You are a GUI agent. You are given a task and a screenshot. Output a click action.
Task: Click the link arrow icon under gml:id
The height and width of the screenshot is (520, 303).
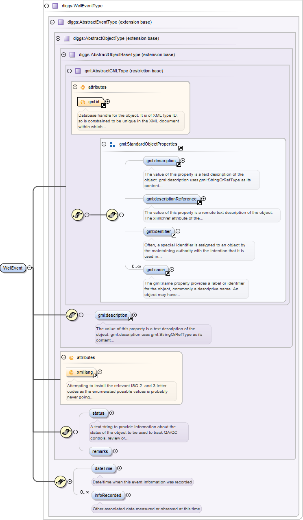[103, 105]
